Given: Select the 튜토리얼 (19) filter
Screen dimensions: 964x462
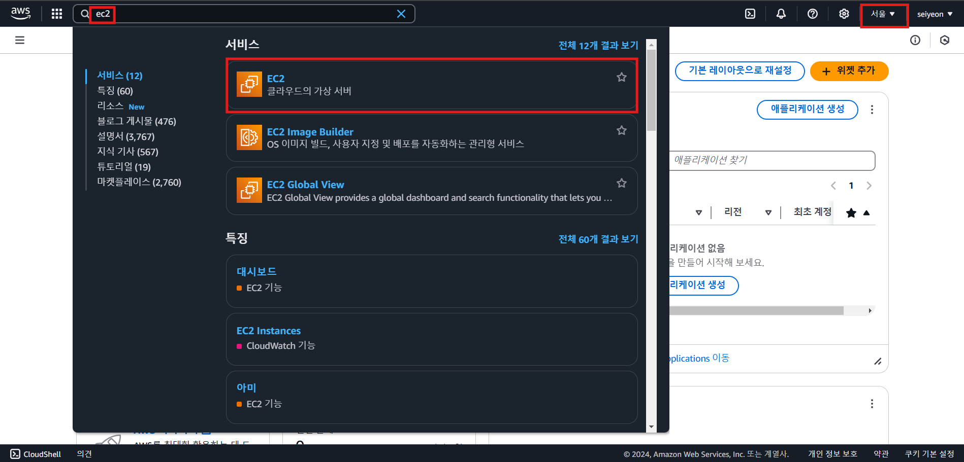Looking at the screenshot, I should (124, 167).
